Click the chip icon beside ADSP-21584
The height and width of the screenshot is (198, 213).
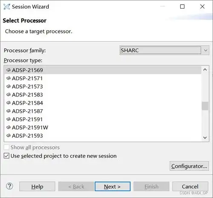click(x=9, y=103)
